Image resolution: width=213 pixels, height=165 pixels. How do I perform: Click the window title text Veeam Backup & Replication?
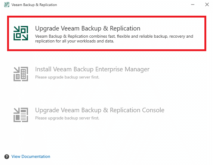(x=34, y=5)
